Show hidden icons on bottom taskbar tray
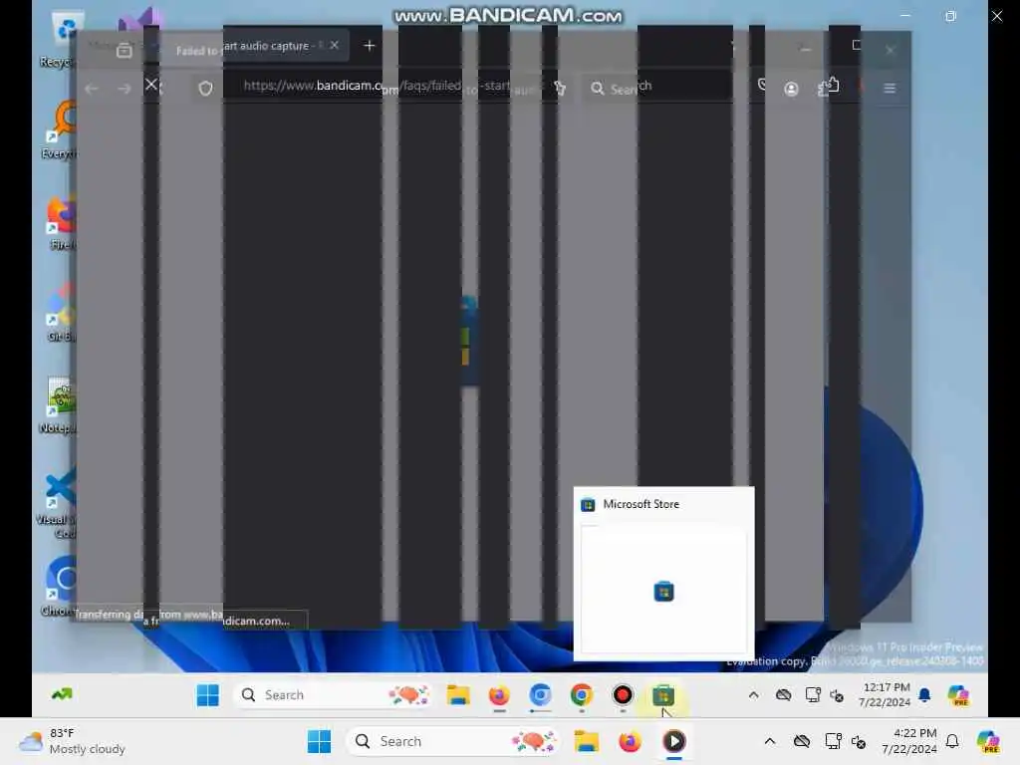 point(770,741)
